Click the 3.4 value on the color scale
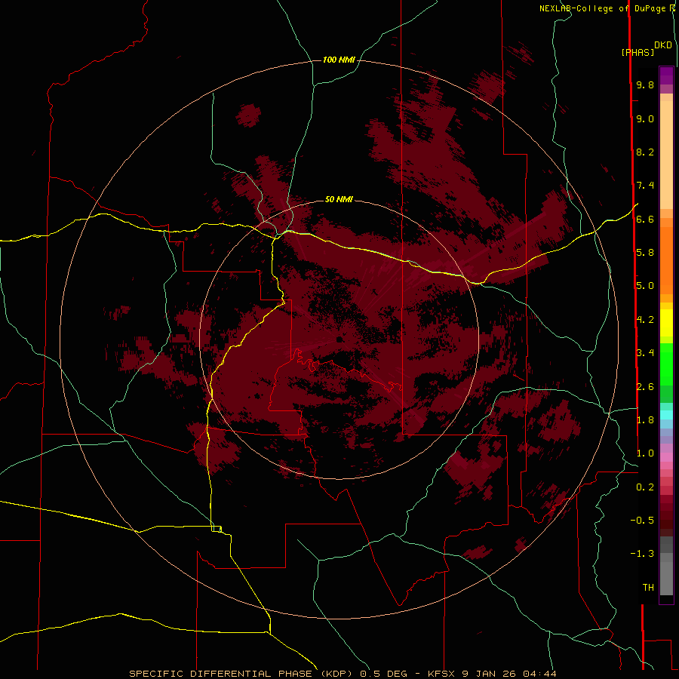679x679 pixels. pos(645,353)
